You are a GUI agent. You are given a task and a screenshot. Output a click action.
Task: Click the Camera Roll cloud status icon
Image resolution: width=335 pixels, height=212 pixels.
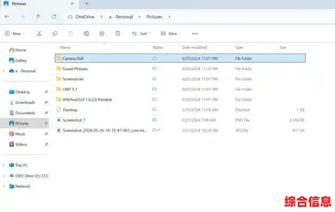click(155, 58)
